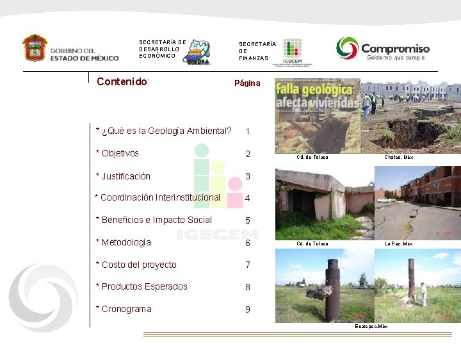
Task: Click the 'Falla geológica afecta viviendas' photo
Action: pyautogui.click(x=318, y=115)
